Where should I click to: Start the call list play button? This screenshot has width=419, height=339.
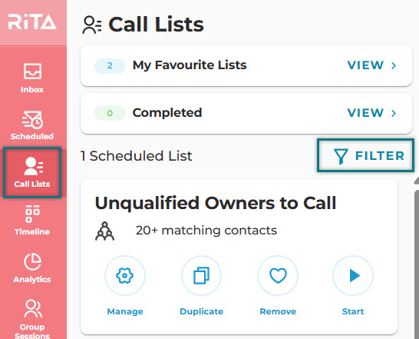(x=353, y=275)
